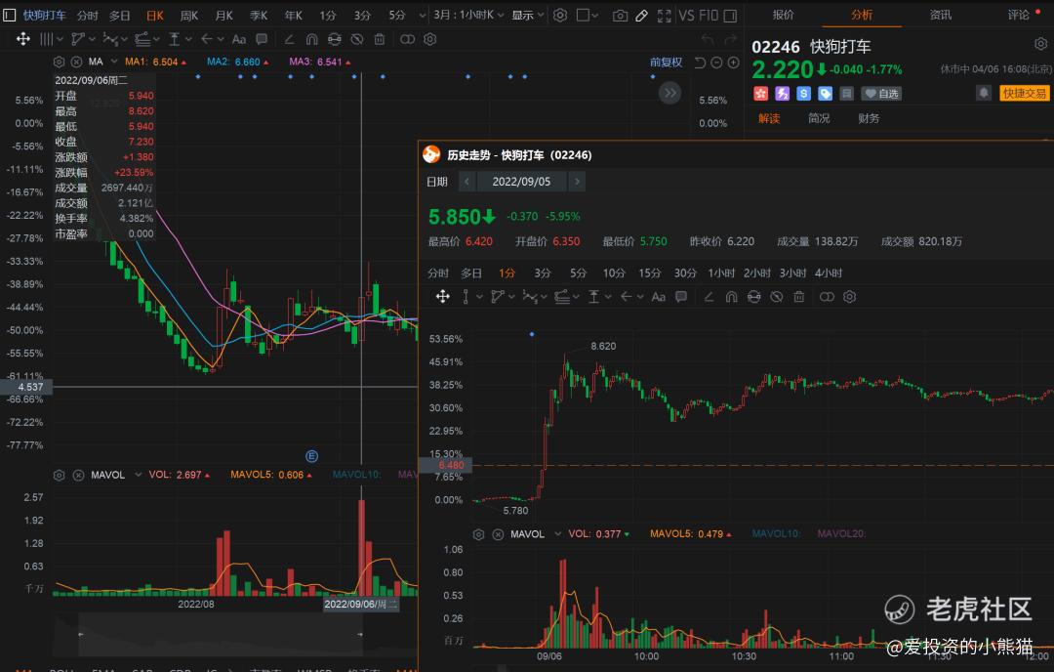Select the Fibonacci lines tool in main toolbar
The height and width of the screenshot is (672, 1054).
(142, 39)
